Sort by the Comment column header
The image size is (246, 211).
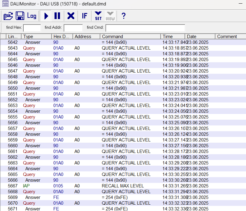click(231, 37)
